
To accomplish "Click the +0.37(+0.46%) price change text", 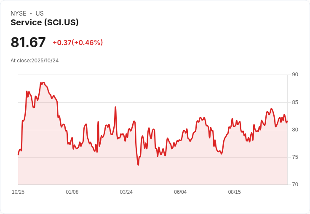I will [x=78, y=43].
